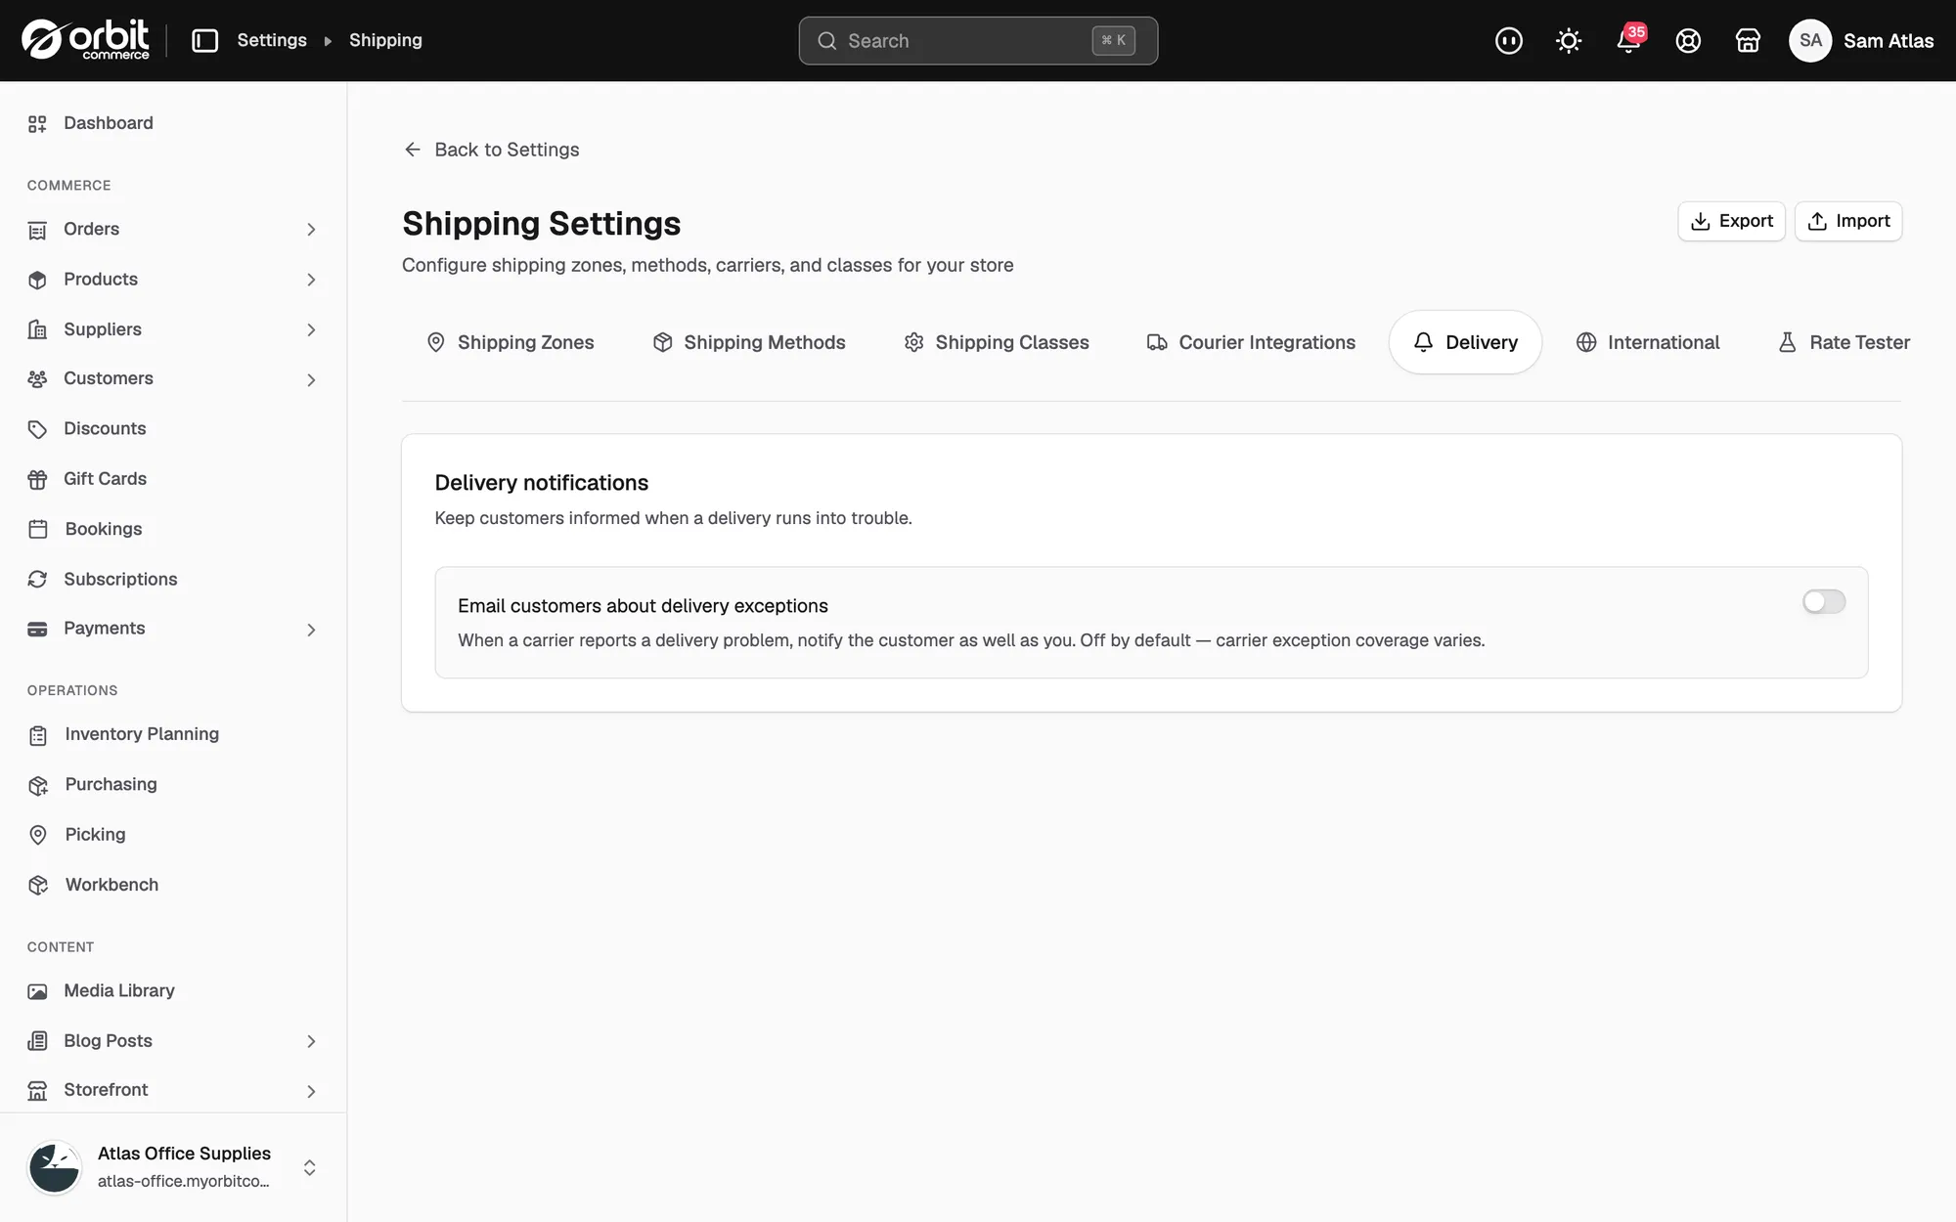Open Bookings in the sidebar
1956x1222 pixels.
103,529
